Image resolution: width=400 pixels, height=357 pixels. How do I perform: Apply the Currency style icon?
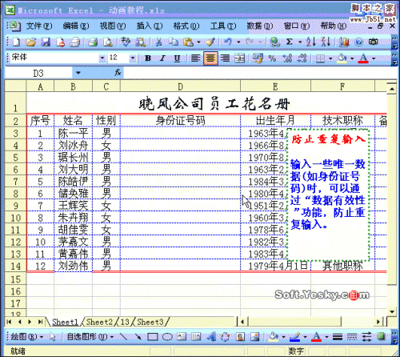[x=258, y=58]
